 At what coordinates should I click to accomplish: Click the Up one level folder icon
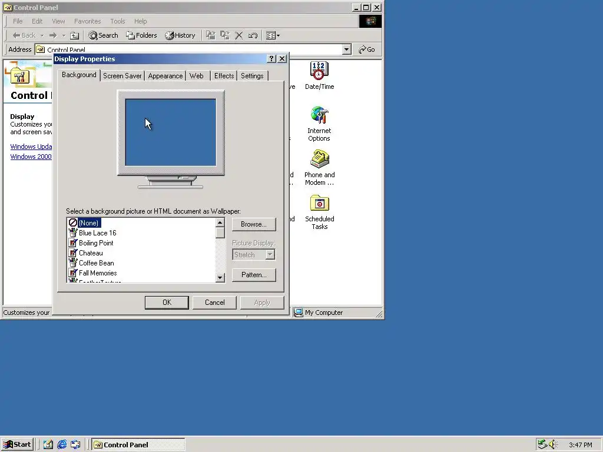pyautogui.click(x=75, y=36)
